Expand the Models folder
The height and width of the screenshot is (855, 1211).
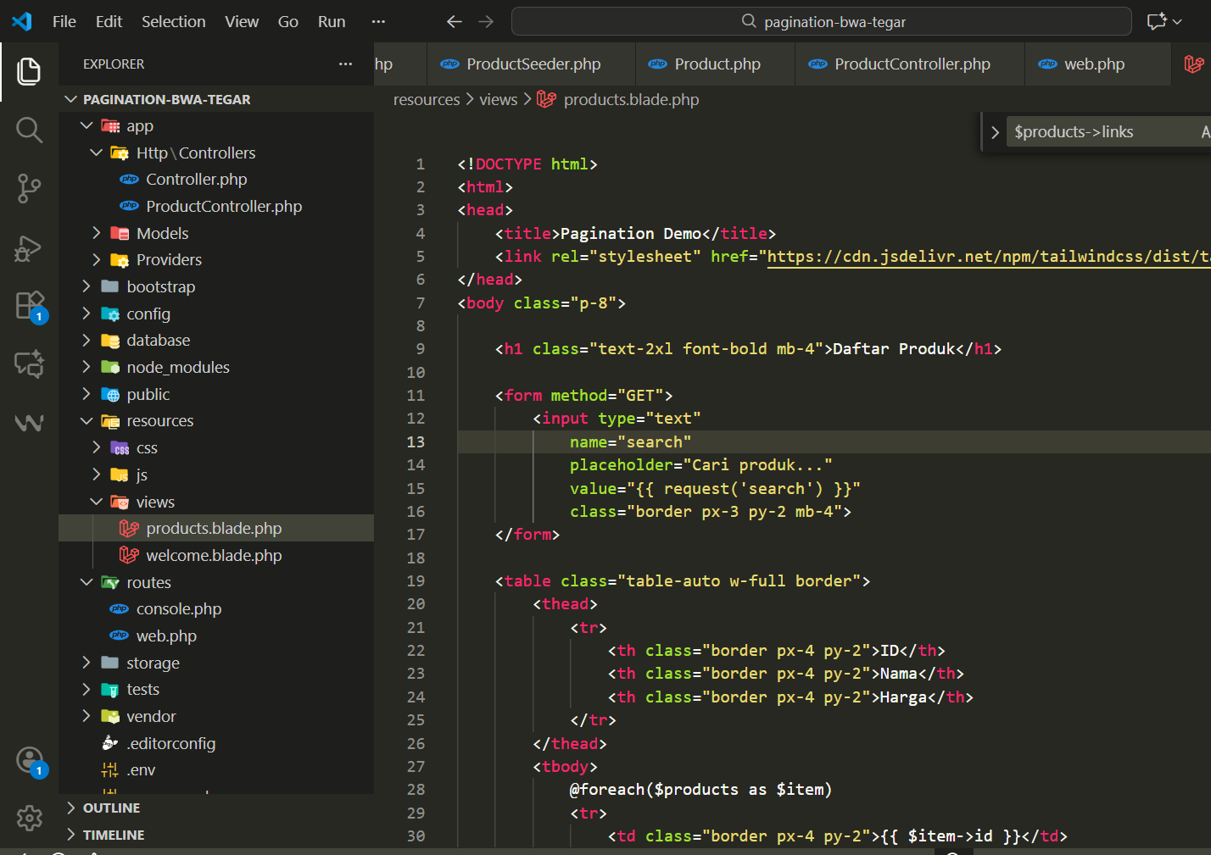pos(162,233)
